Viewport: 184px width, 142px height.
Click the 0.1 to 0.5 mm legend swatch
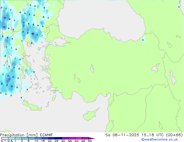(x=5, y=138)
